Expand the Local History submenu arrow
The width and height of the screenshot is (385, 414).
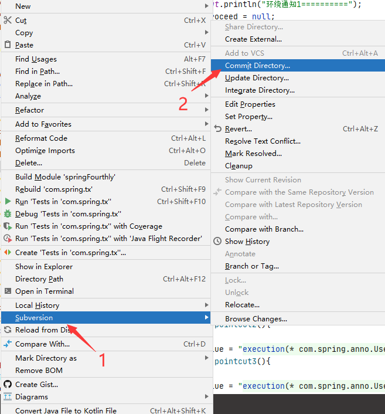coord(207,305)
